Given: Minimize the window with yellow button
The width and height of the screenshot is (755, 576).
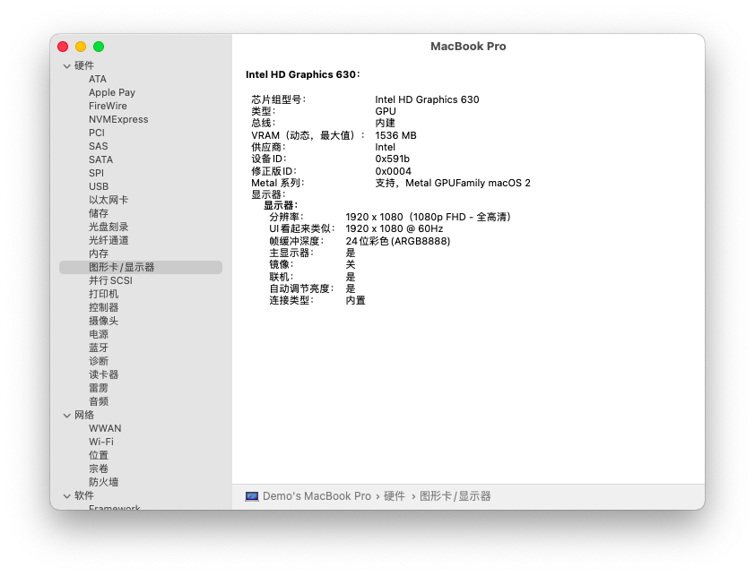Looking at the screenshot, I should [x=81, y=47].
